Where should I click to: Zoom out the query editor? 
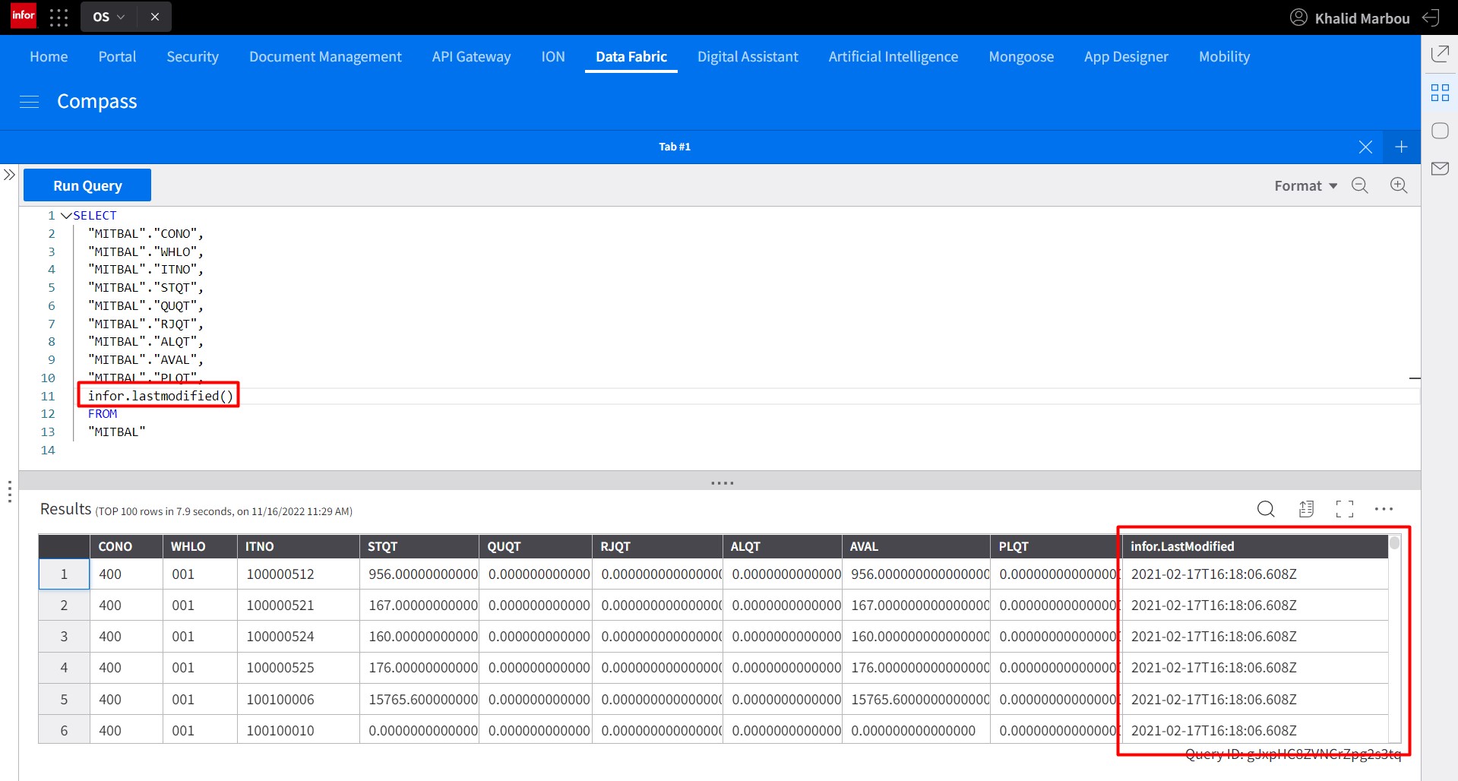tap(1360, 185)
